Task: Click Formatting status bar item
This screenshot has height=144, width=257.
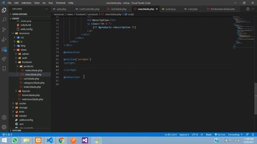Action: point(235,134)
